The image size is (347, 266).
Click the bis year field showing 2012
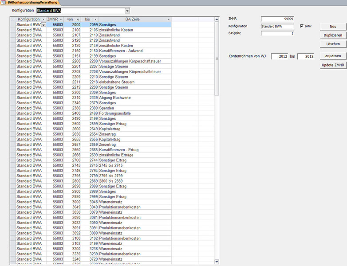click(306, 56)
